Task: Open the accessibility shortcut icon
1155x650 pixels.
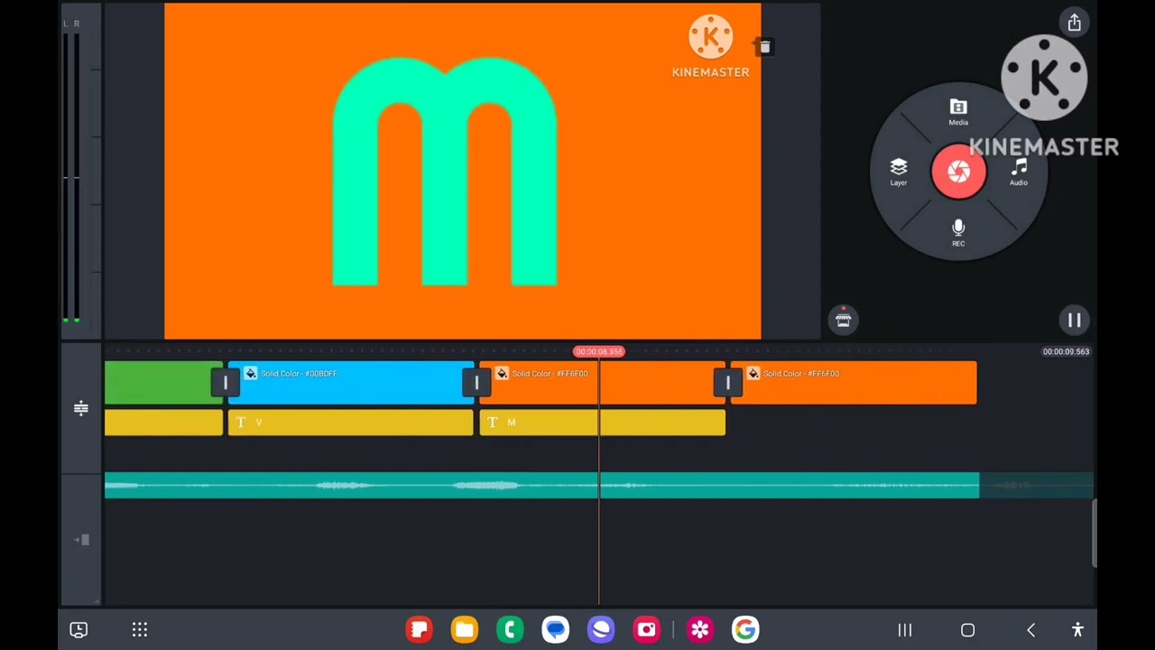Action: [1077, 630]
